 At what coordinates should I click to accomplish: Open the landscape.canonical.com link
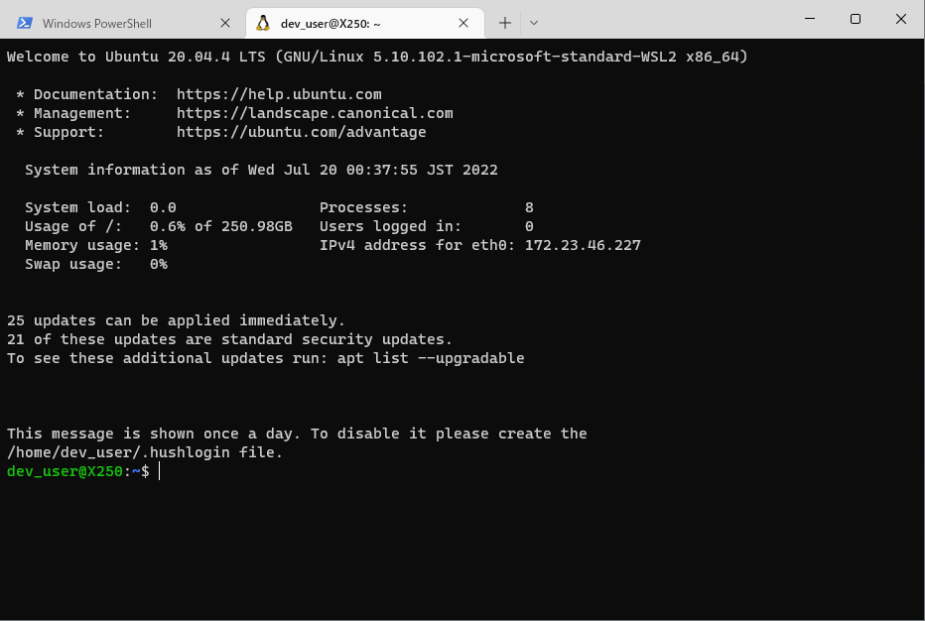tap(315, 113)
